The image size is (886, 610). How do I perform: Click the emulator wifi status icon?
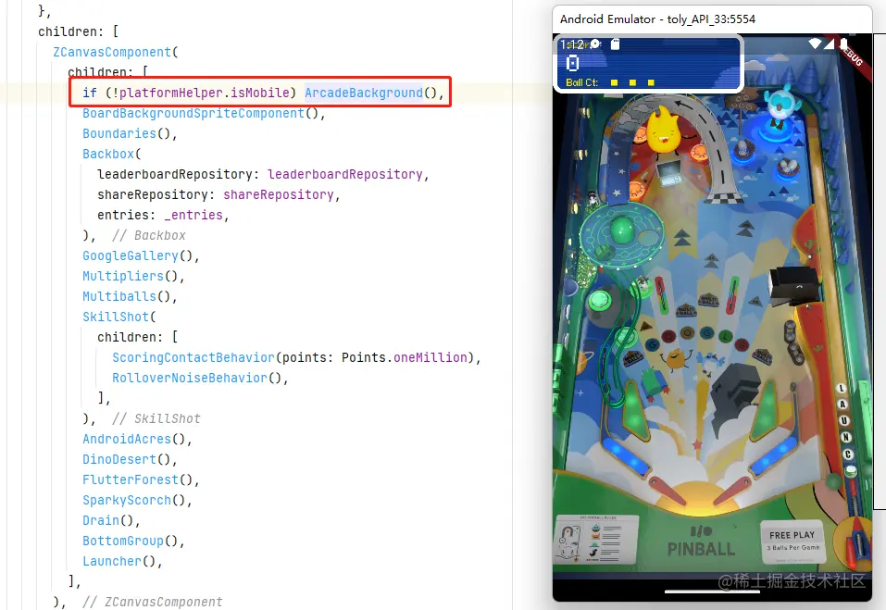coord(815,44)
